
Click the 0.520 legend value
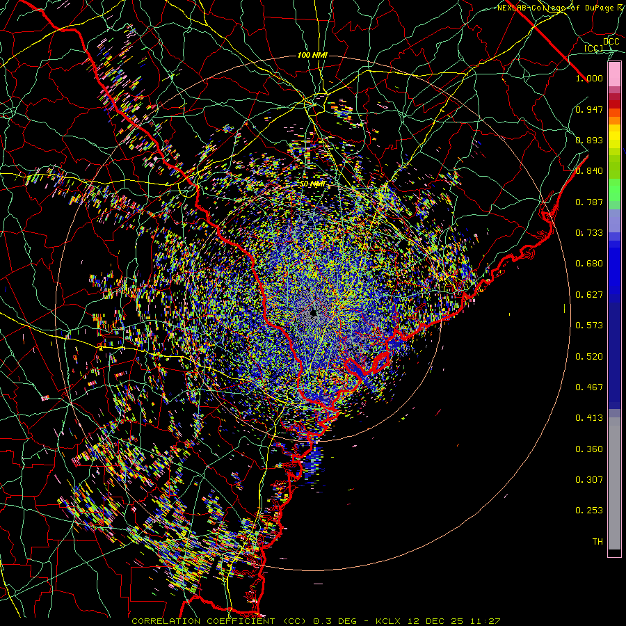point(589,357)
